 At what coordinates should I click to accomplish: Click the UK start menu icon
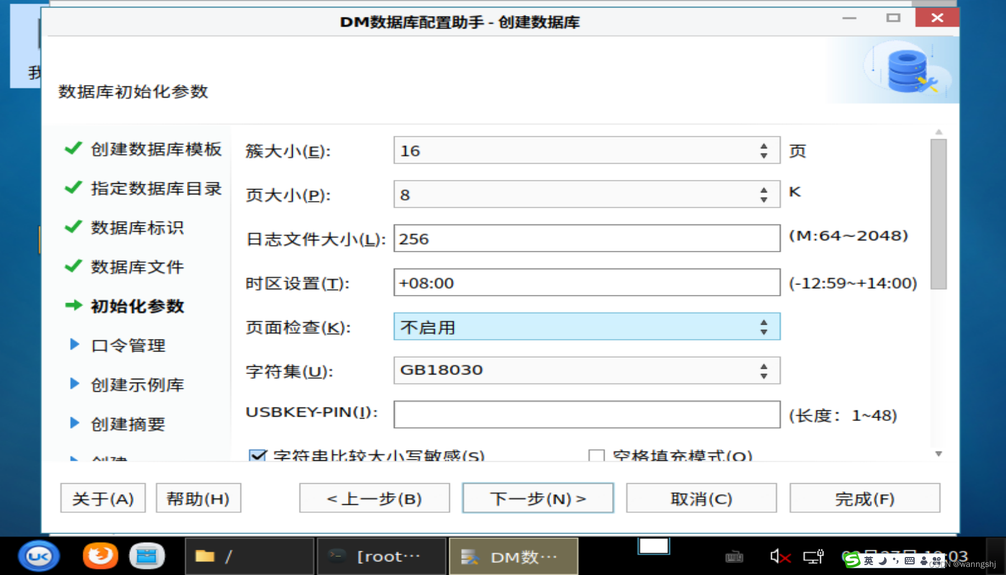tap(39, 556)
